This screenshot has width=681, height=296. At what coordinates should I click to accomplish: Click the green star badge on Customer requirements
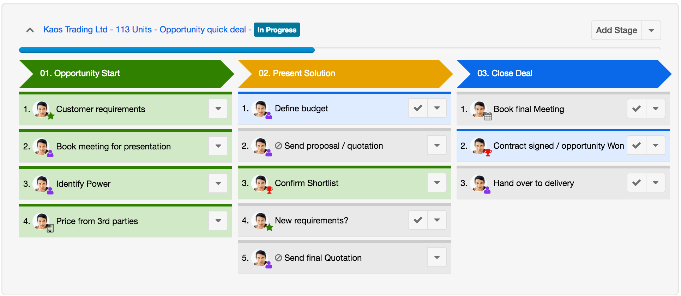tap(51, 116)
